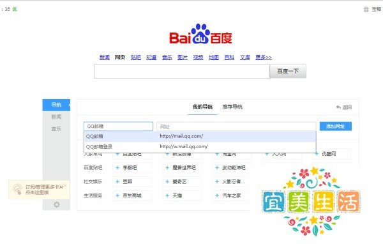Switch to 我的导航 tab
The image size is (383, 244).
pyautogui.click(x=202, y=107)
